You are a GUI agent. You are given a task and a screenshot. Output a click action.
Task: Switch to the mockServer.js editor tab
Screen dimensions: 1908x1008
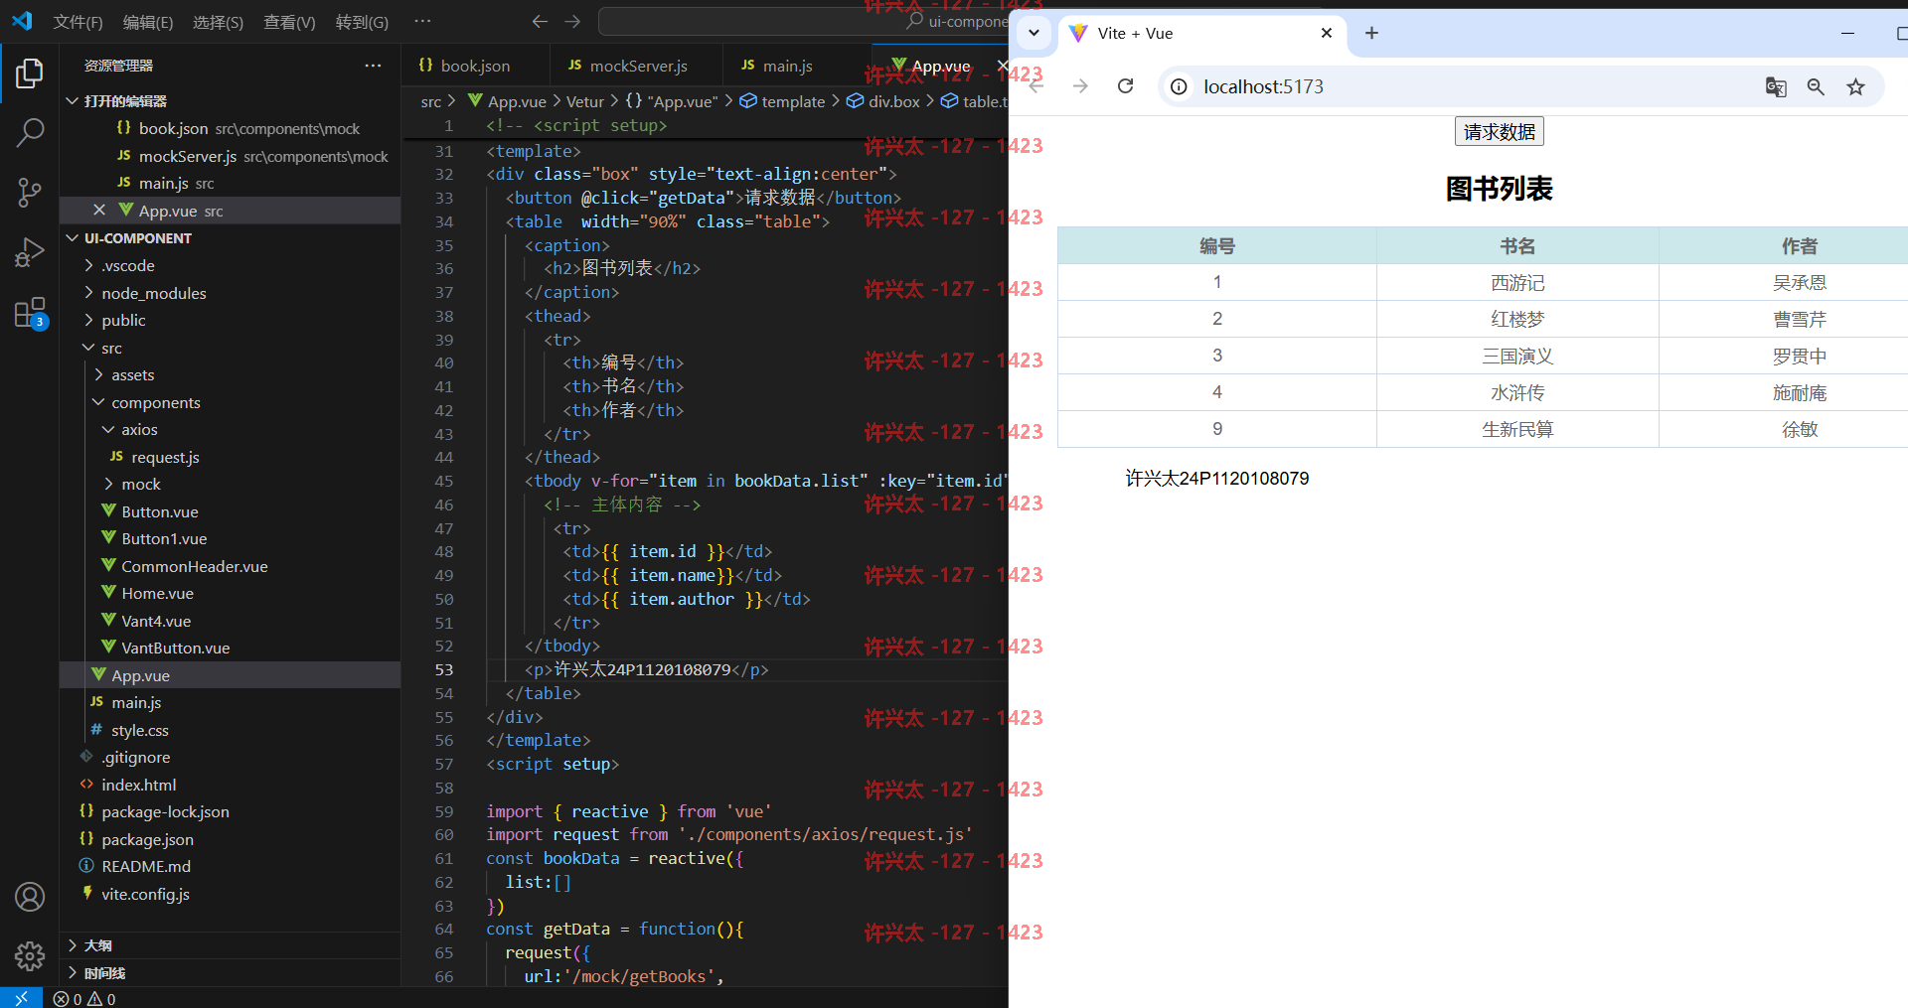(637, 66)
